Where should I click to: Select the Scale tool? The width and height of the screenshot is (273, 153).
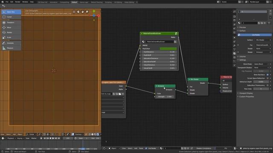[x=12, y=37]
